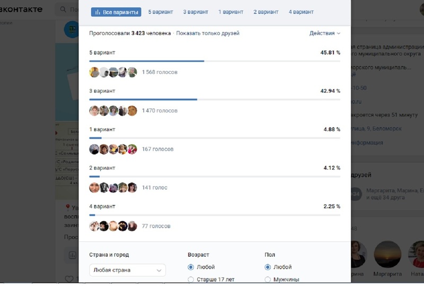Image resolution: width=424 pixels, height=286 pixels.
Task: Click the heart like icon under post
Action: pos(68,279)
